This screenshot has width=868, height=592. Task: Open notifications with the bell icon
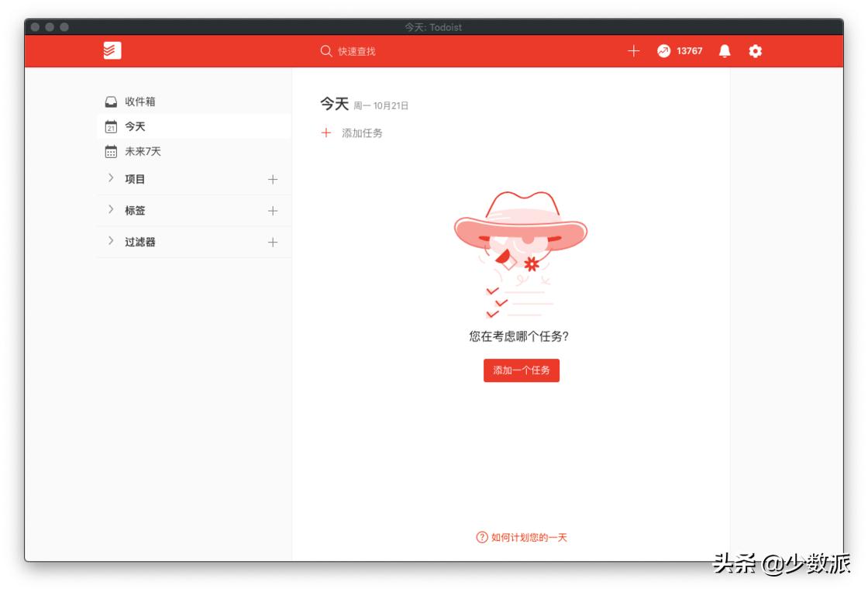click(x=724, y=50)
